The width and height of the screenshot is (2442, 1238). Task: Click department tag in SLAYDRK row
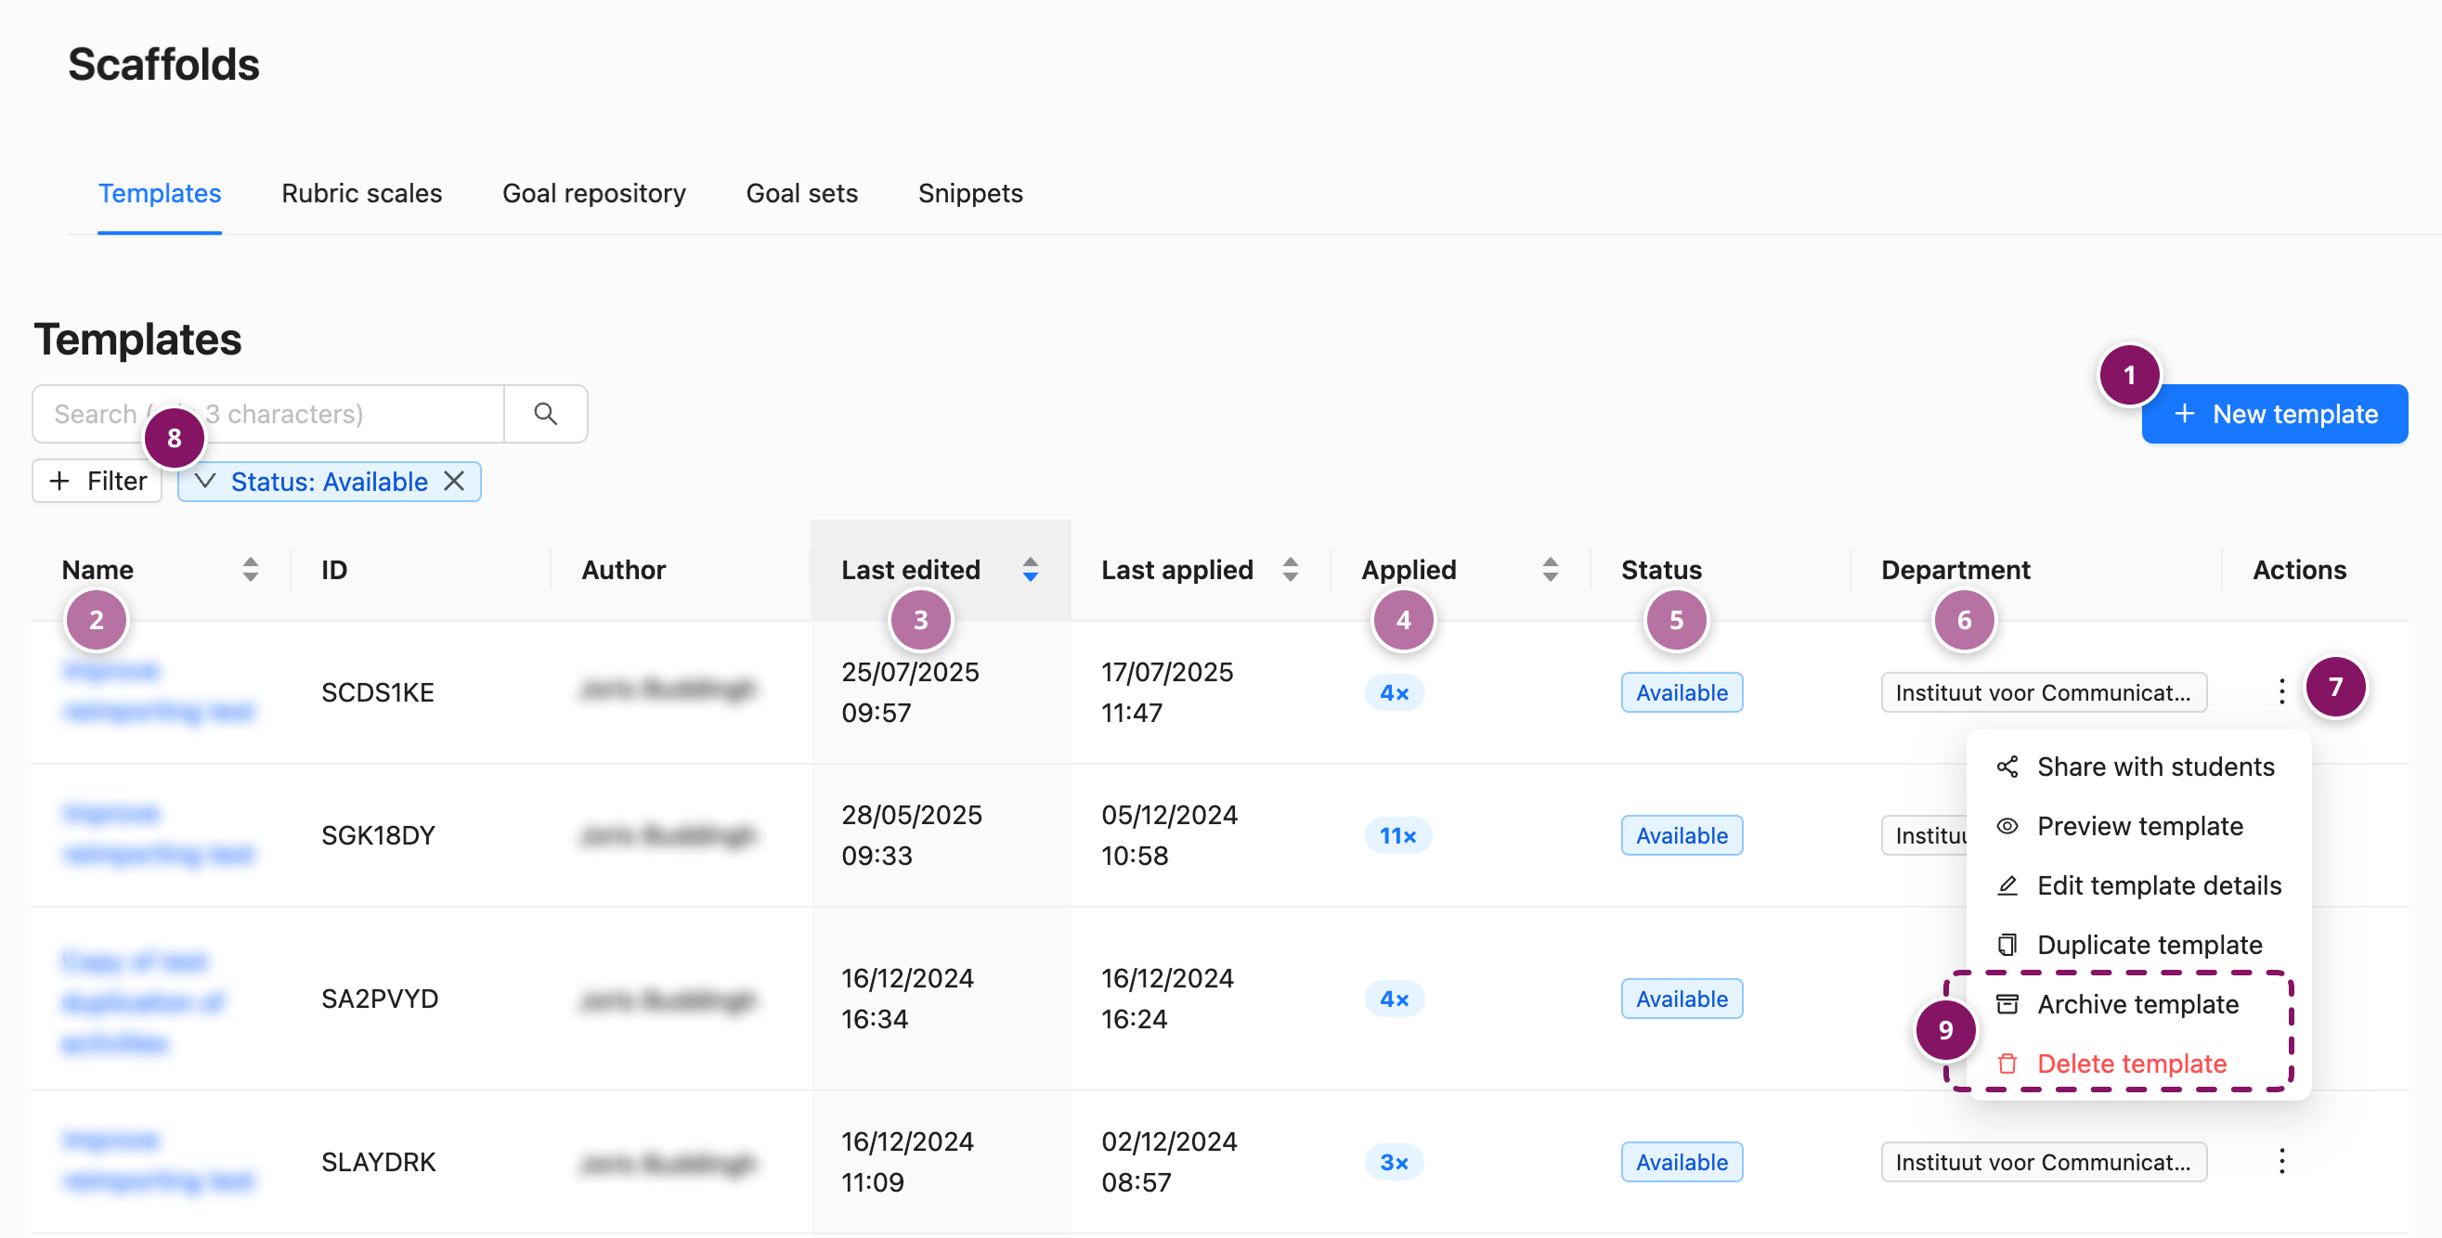point(2044,1162)
